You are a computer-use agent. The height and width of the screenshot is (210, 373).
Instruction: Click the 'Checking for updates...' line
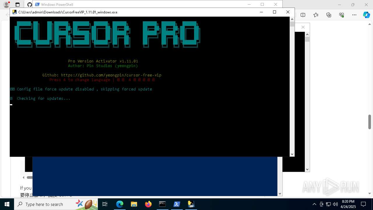(43, 98)
